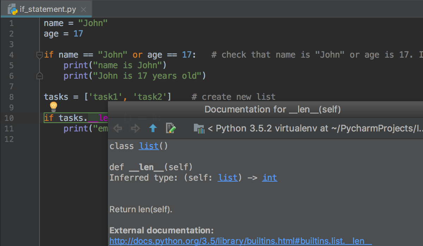
Task: Follow the 'int' return type link
Action: click(270, 178)
